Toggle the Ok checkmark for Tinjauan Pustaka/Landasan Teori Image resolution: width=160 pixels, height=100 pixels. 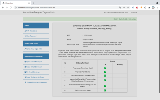(105, 75)
